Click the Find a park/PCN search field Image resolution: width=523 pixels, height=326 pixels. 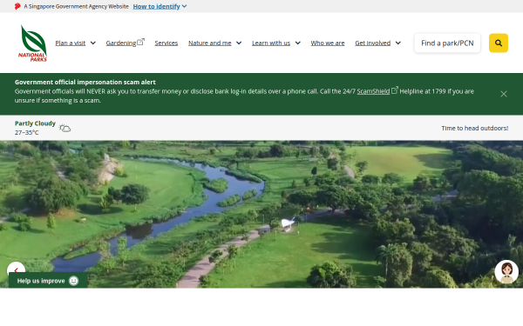click(447, 43)
